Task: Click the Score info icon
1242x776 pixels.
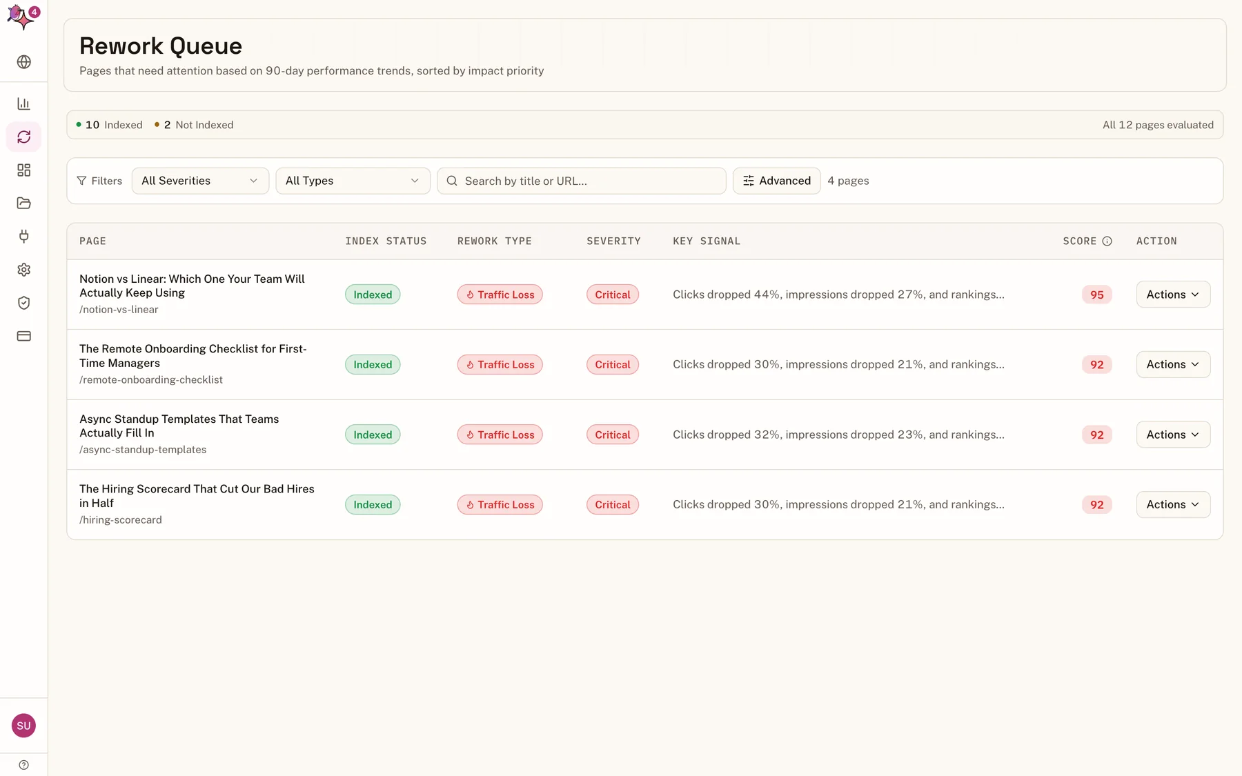Action: pyautogui.click(x=1107, y=241)
